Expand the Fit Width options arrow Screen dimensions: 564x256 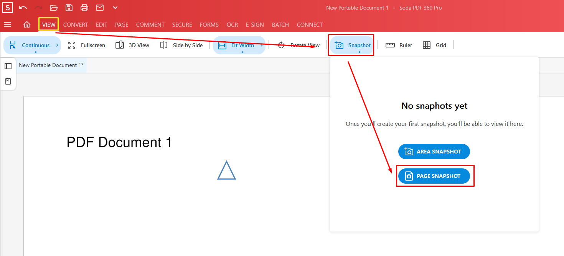[262, 45]
